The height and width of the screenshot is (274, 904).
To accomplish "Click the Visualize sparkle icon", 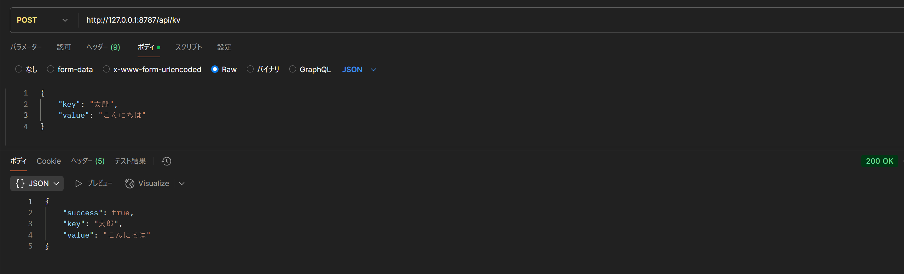I will [129, 183].
